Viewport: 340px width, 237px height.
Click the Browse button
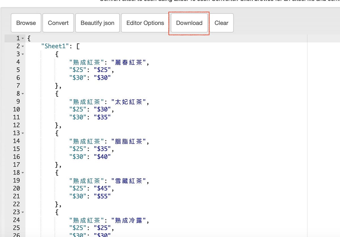pos(26,23)
